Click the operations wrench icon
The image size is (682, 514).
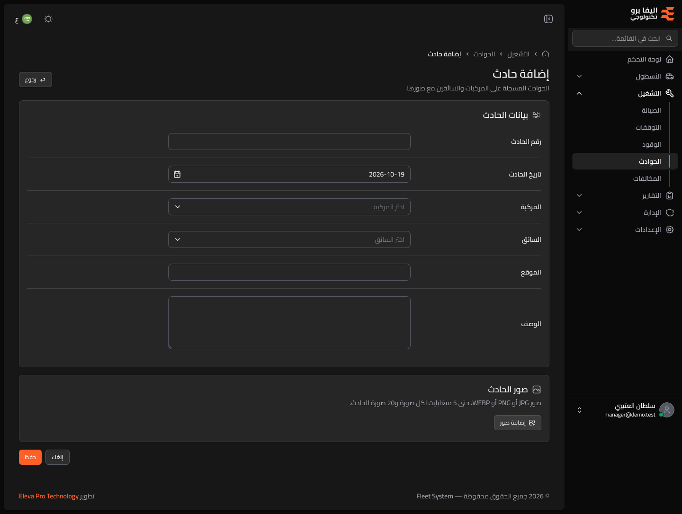tap(670, 93)
